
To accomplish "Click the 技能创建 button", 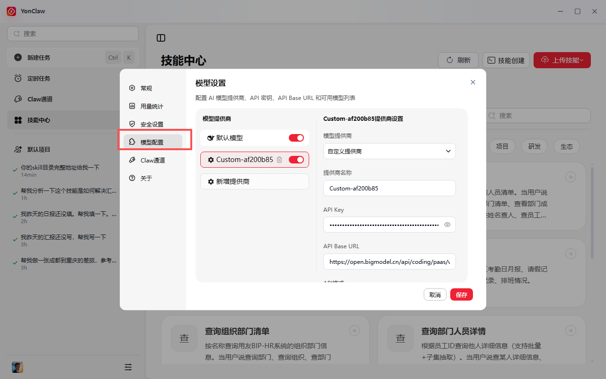I will (x=506, y=60).
